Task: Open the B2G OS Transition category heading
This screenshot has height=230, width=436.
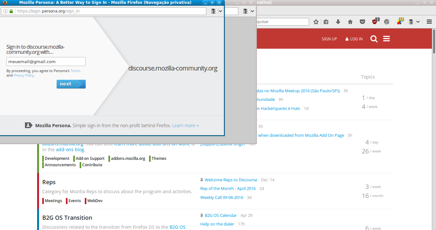Action: click(x=67, y=218)
